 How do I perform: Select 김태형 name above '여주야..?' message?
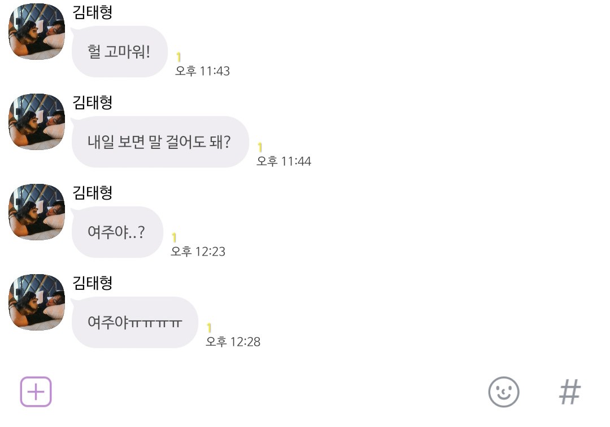tap(93, 192)
